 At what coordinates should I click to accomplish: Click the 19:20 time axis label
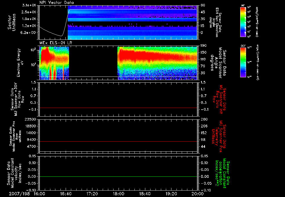(171, 194)
